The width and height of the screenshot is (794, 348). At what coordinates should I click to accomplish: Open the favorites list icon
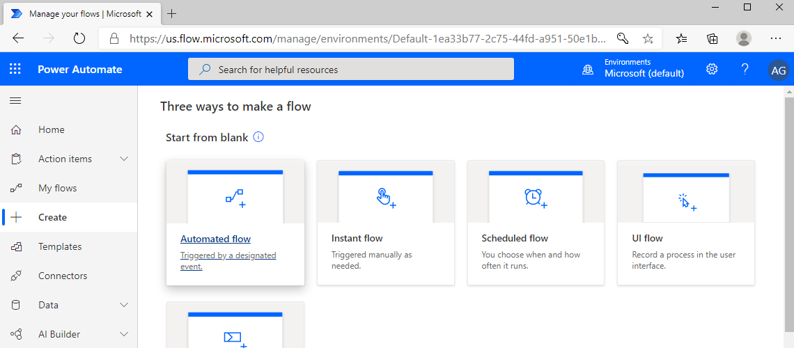[682, 38]
